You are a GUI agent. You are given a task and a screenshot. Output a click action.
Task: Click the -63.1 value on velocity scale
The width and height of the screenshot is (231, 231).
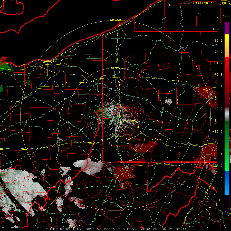[217, 154]
